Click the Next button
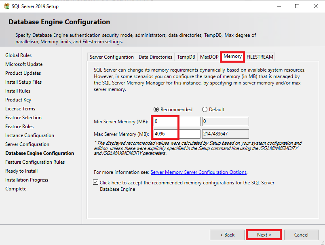 (264, 235)
